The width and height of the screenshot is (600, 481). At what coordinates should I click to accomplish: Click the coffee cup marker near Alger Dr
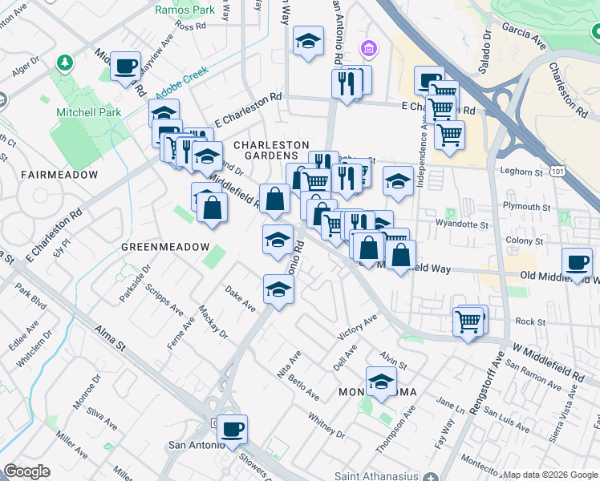point(125,67)
